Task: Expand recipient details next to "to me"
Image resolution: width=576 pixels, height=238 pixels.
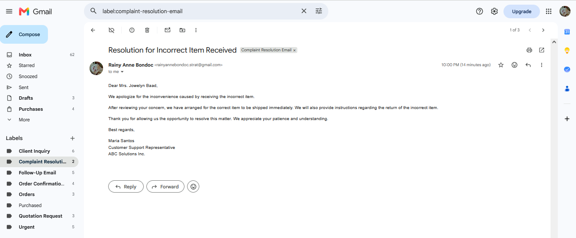Action: (122, 72)
